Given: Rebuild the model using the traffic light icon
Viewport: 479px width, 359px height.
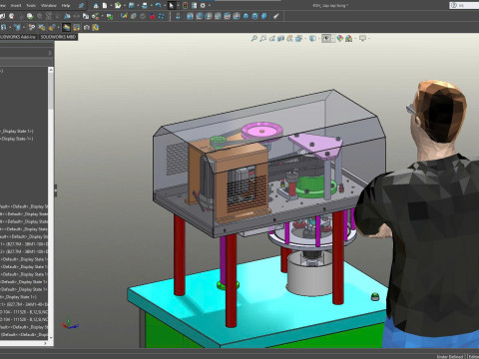Looking at the screenshot, I should coord(186,6).
